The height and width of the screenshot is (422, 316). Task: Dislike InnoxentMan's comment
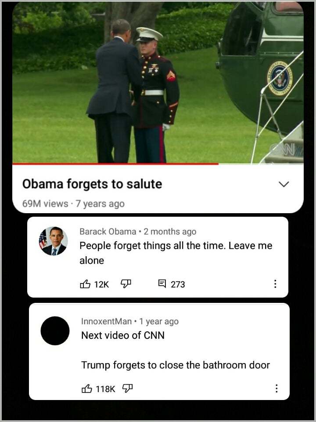[x=127, y=389]
